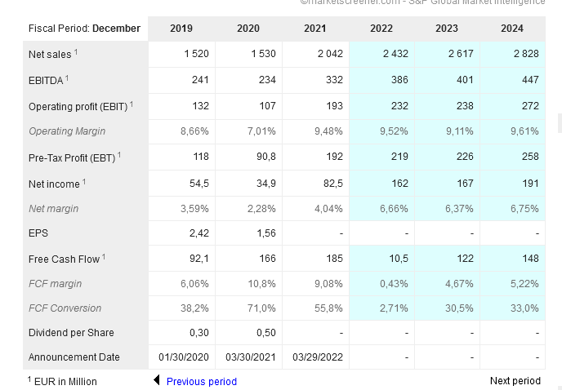562x390 pixels.
Task: Select the 2023 column header
Action: coord(447,29)
